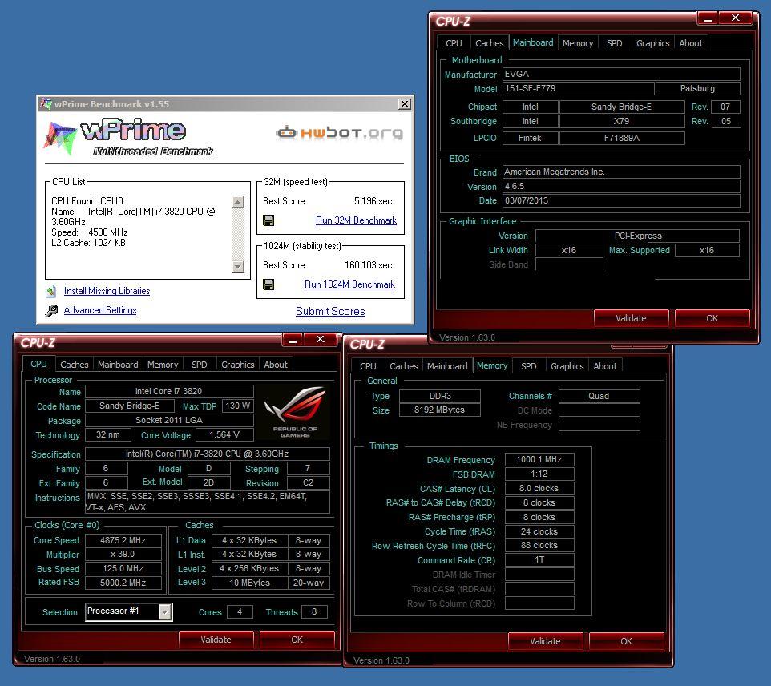Viewport: 771px width, 686px height.
Task: Click the wrench icon for Advanced Settings
Action: click(51, 310)
